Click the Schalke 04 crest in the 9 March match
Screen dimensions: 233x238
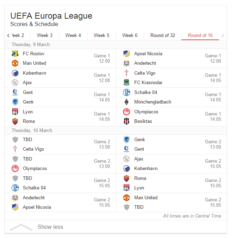(x=127, y=92)
